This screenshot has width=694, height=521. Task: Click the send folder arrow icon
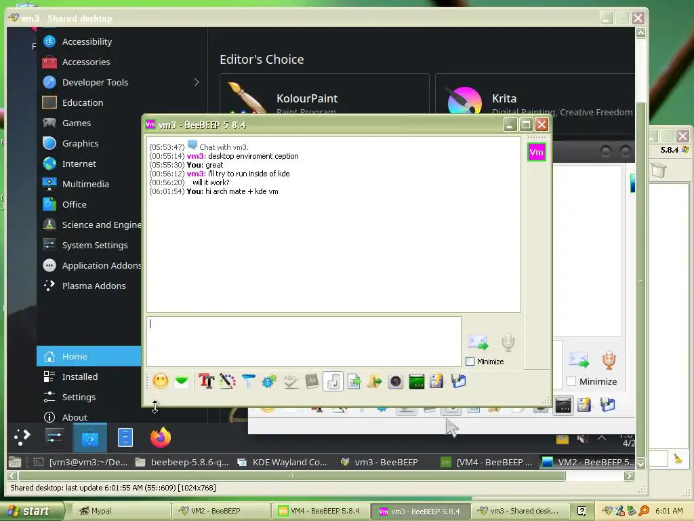(x=374, y=381)
